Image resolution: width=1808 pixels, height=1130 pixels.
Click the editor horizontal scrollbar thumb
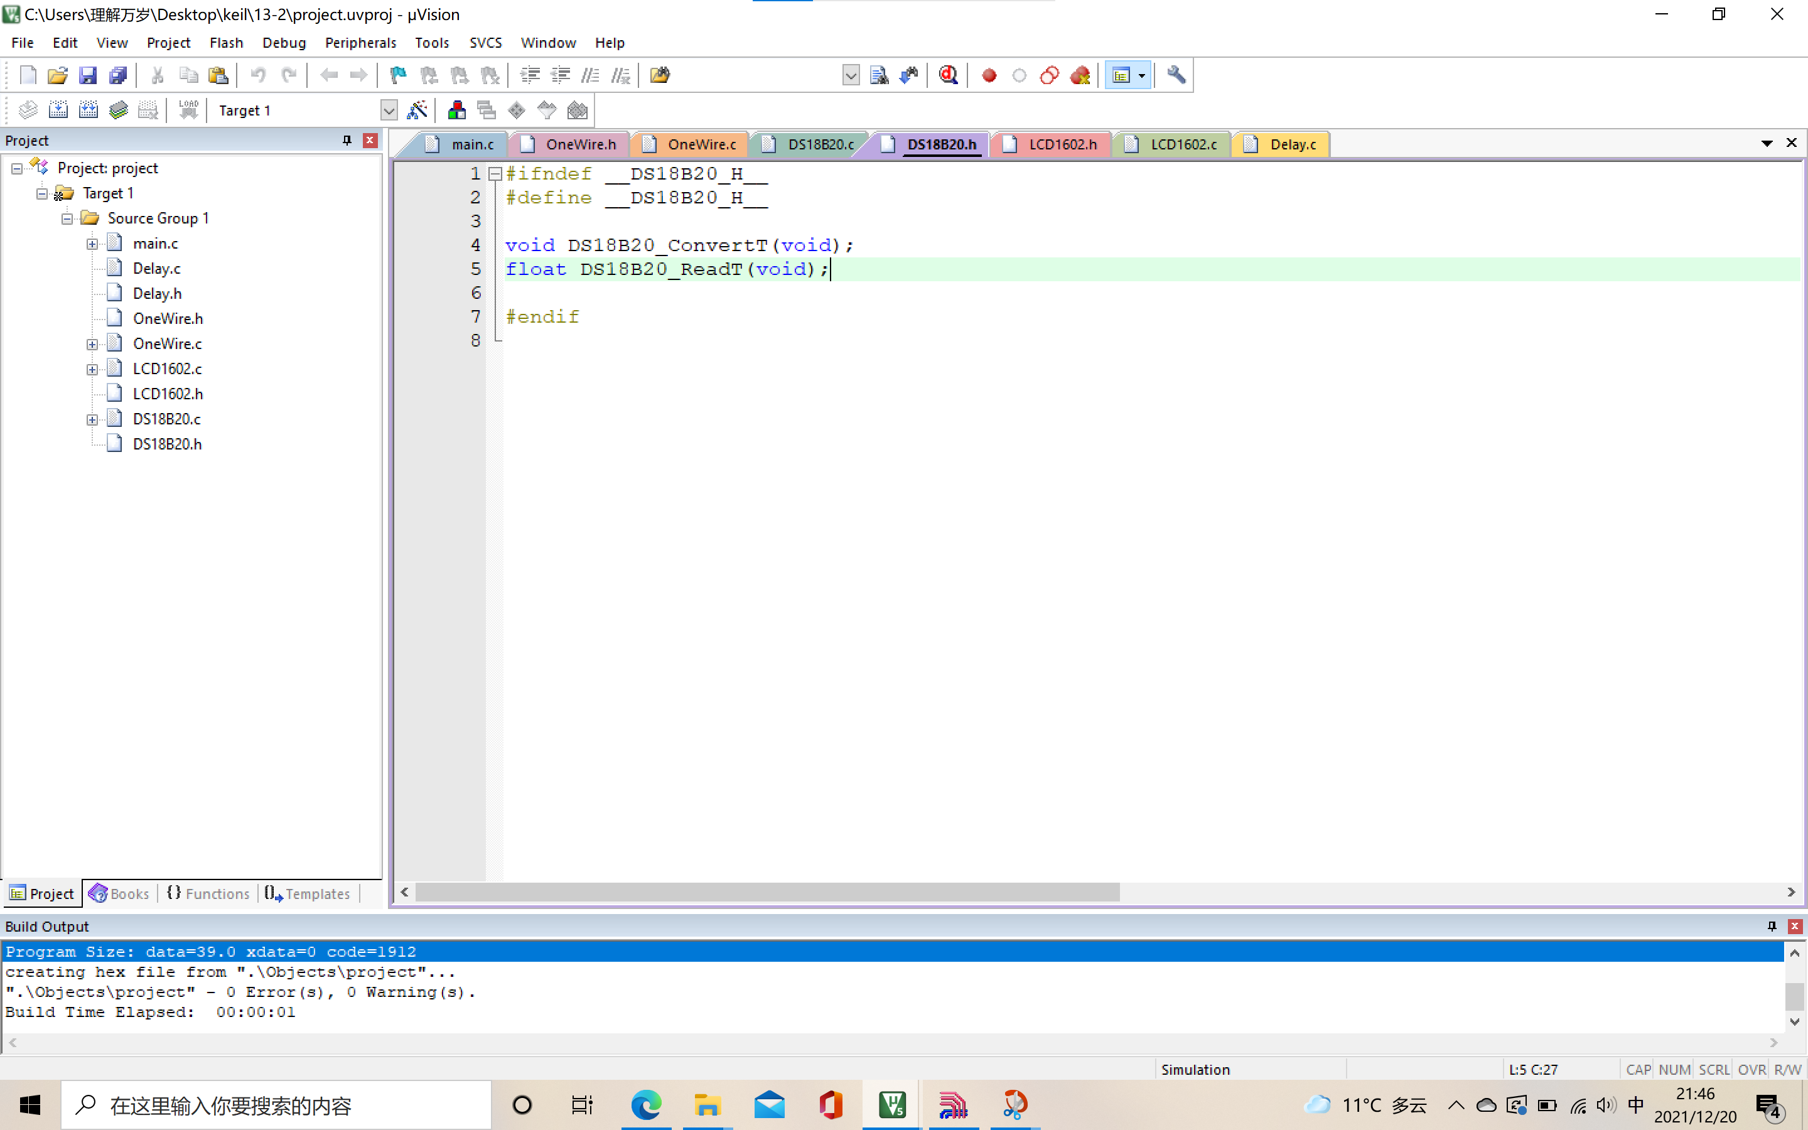(767, 892)
